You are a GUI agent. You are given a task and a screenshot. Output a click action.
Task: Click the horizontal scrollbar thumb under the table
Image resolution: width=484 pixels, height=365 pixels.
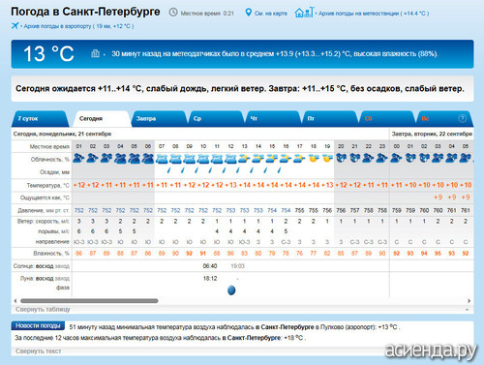coord(89,300)
